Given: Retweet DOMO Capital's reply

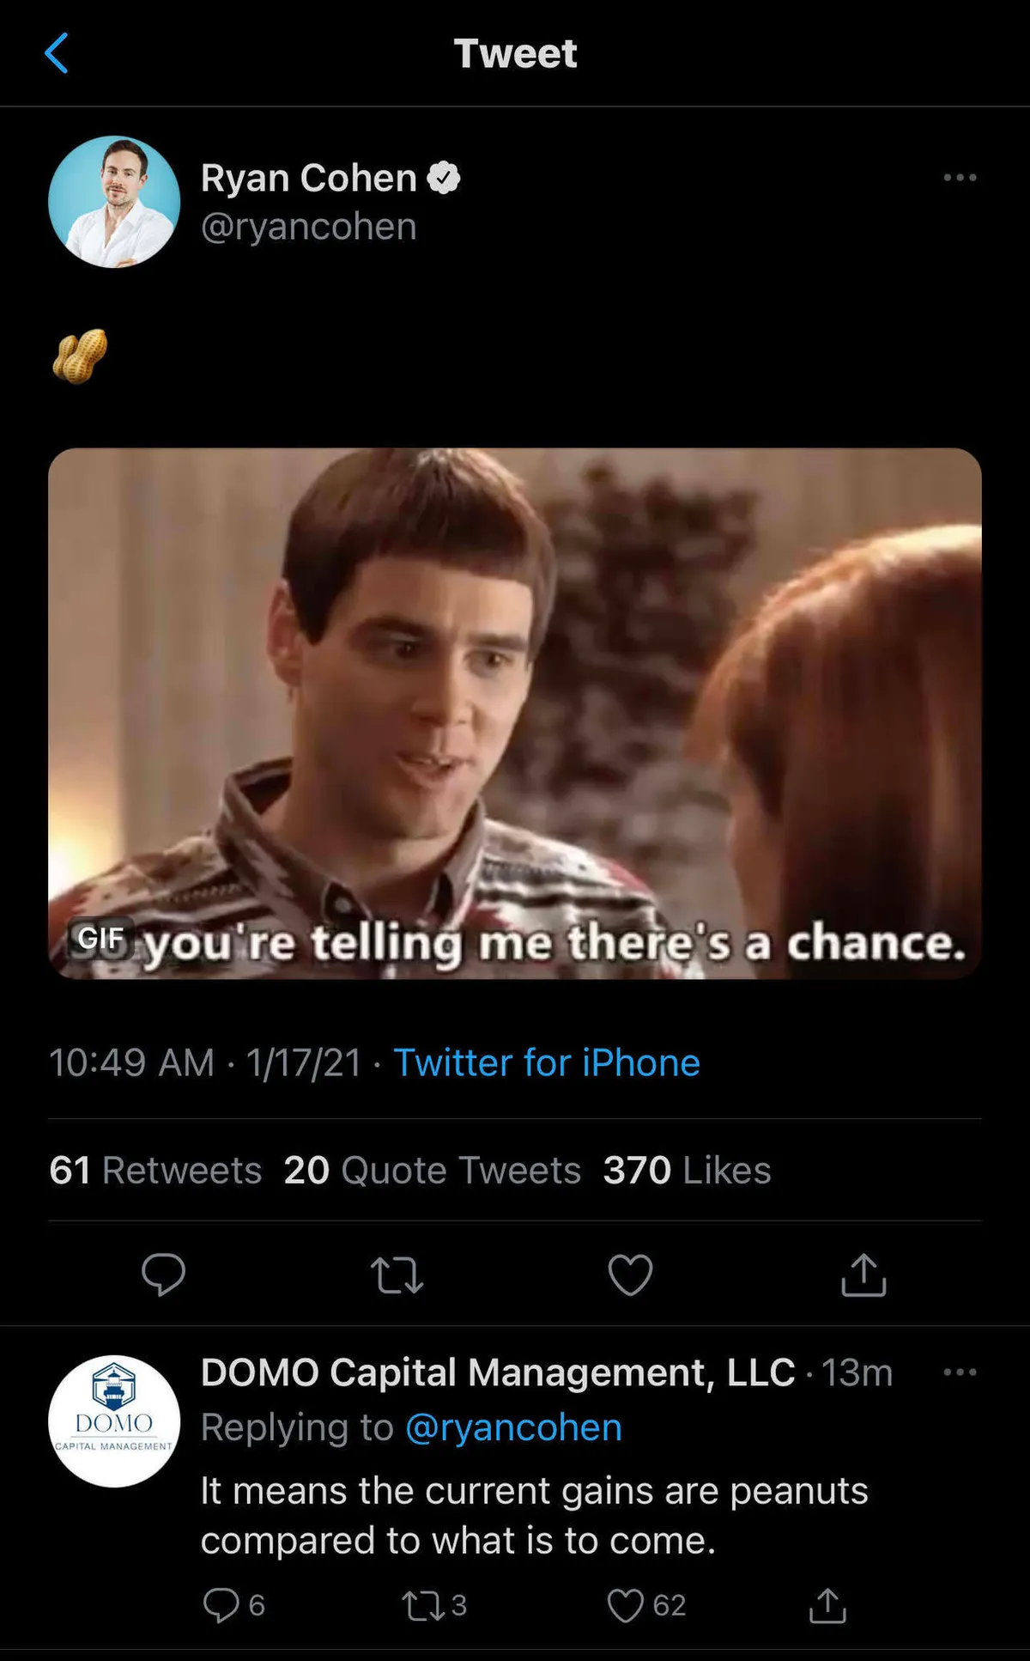Looking at the screenshot, I should tap(422, 1605).
